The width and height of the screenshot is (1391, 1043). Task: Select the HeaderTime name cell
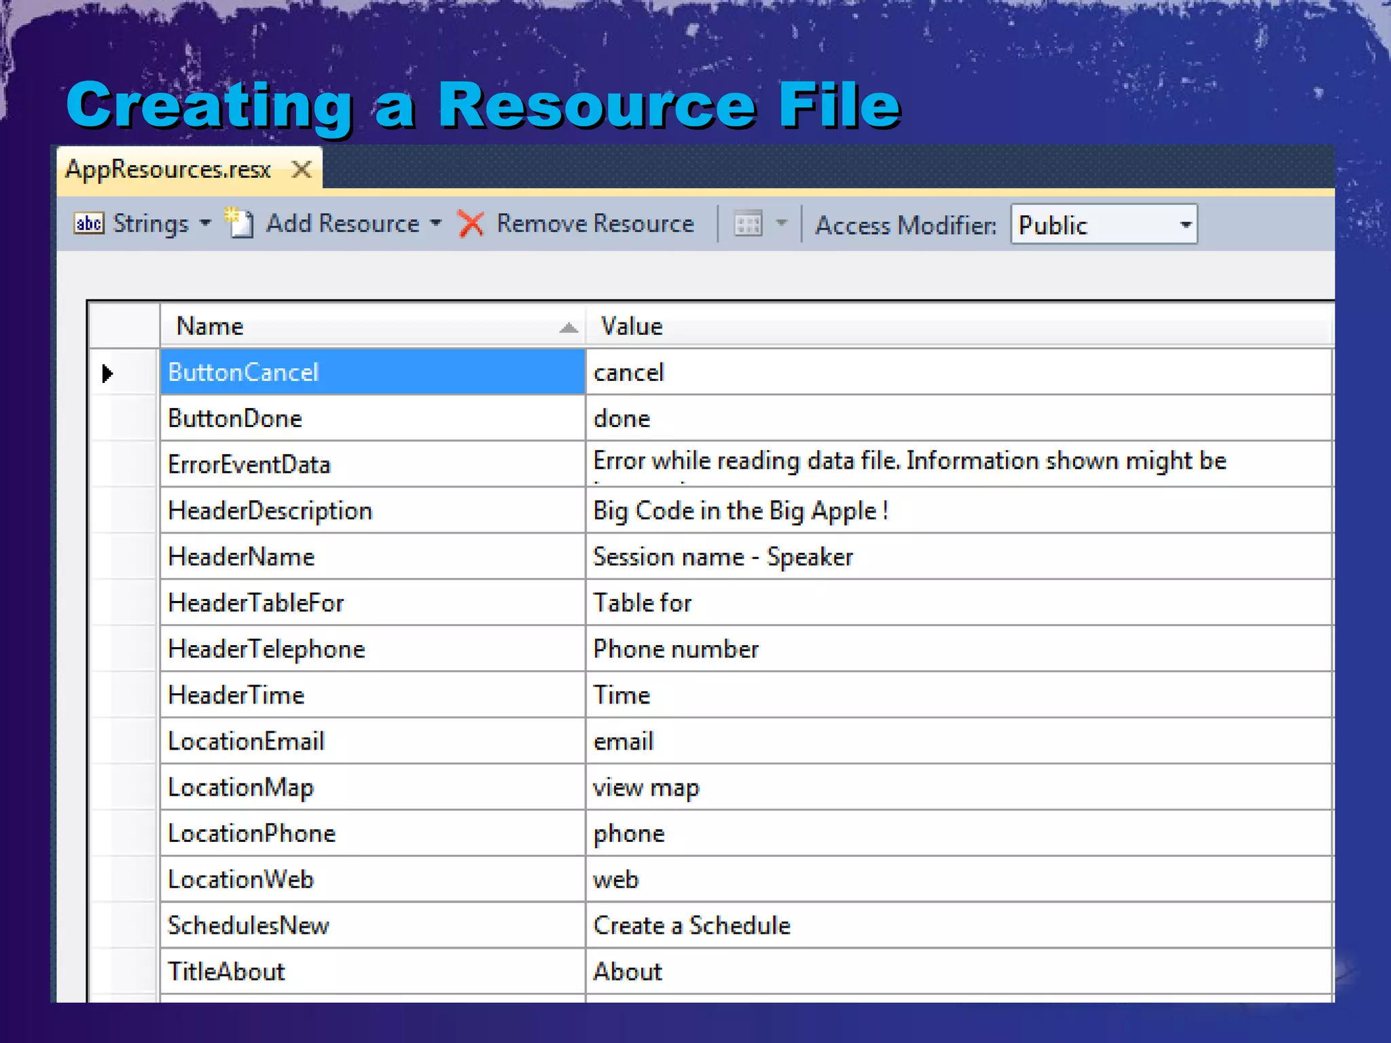click(372, 695)
